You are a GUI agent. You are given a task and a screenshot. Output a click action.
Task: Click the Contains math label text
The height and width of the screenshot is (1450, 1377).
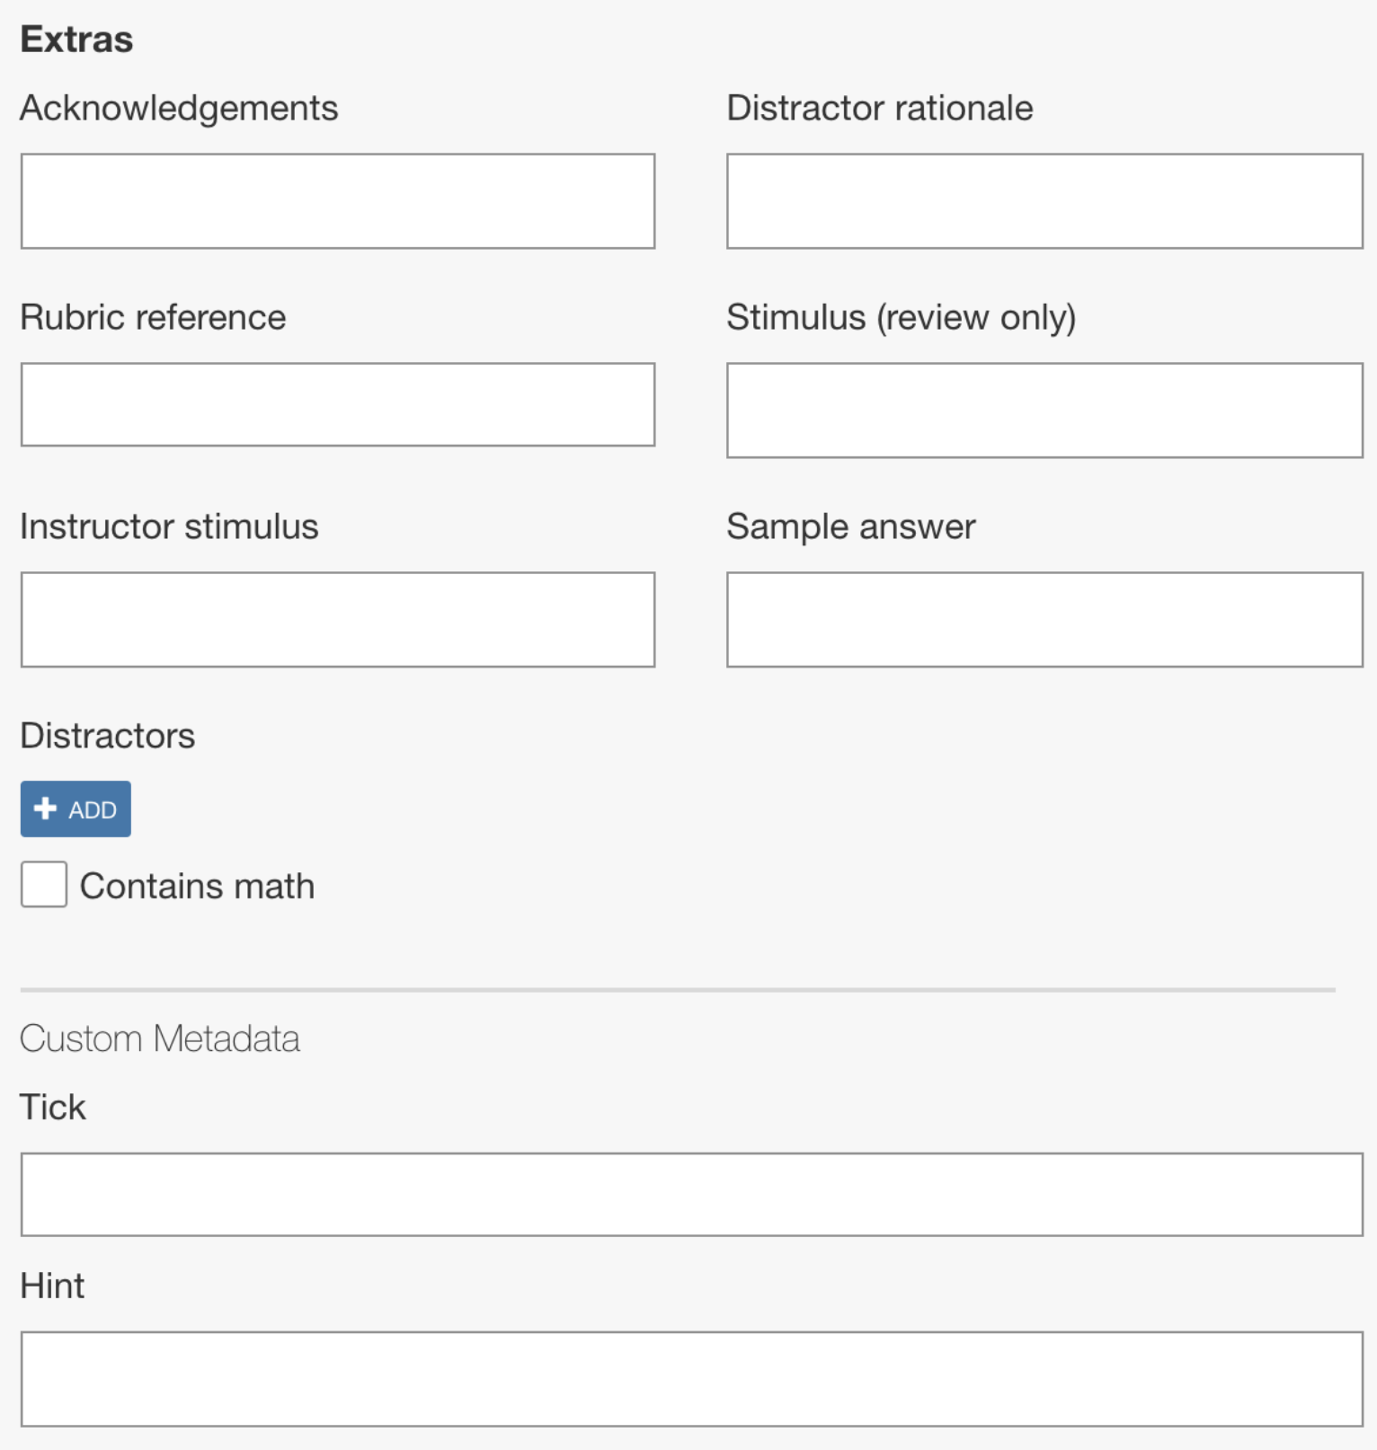(x=198, y=885)
